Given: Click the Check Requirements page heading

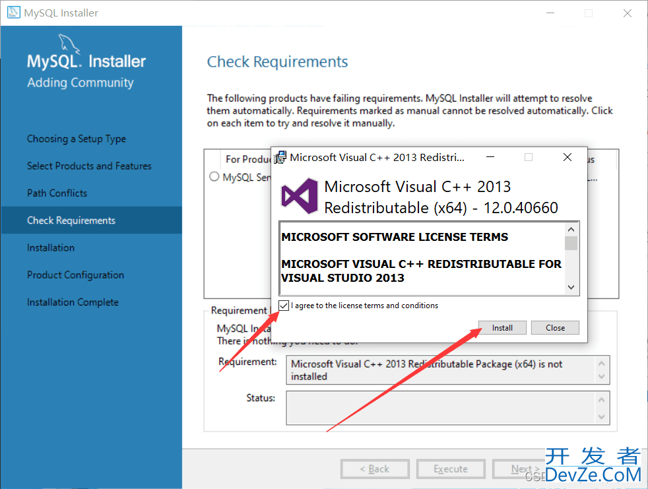Looking at the screenshot, I should coord(277,61).
